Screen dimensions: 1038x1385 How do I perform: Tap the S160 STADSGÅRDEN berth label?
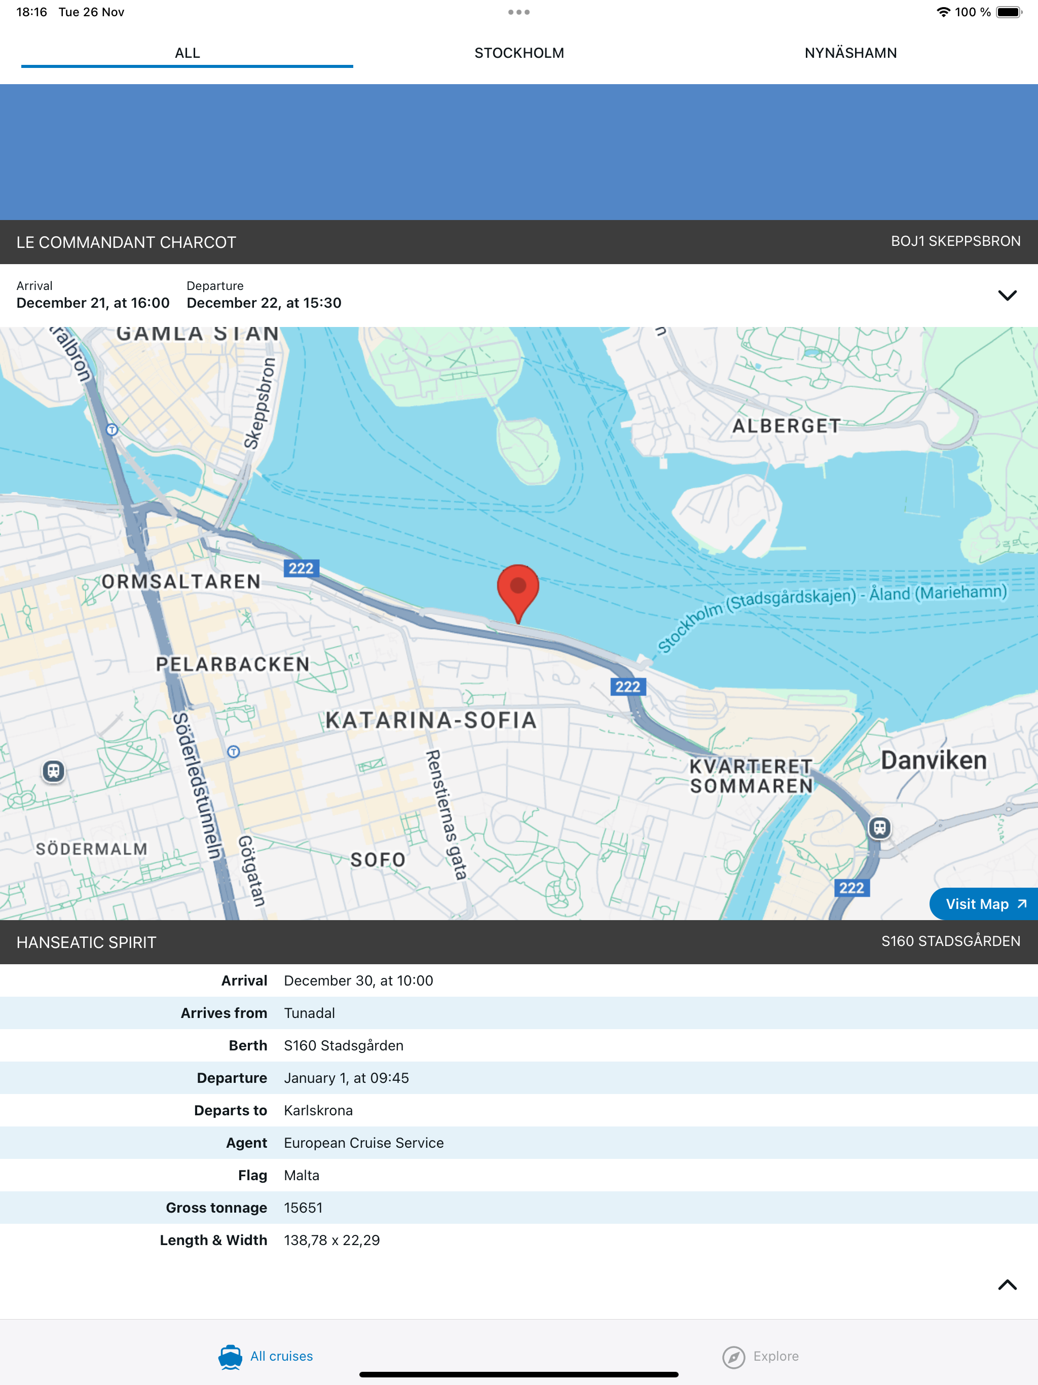(950, 941)
